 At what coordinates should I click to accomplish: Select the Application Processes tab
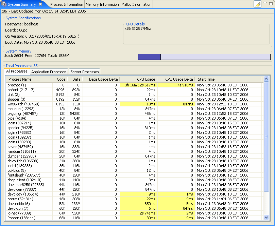click(49, 71)
